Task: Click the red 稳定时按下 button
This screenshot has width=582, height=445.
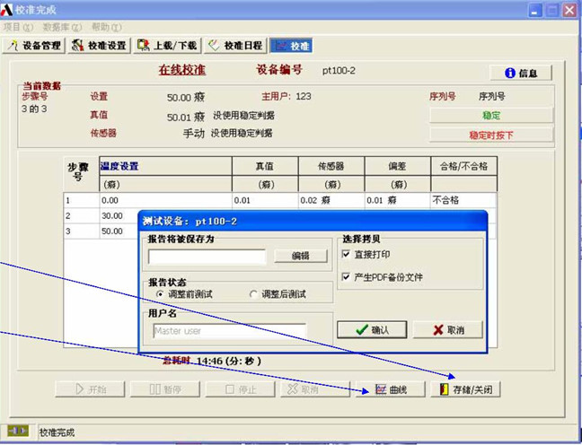Action: (491, 135)
